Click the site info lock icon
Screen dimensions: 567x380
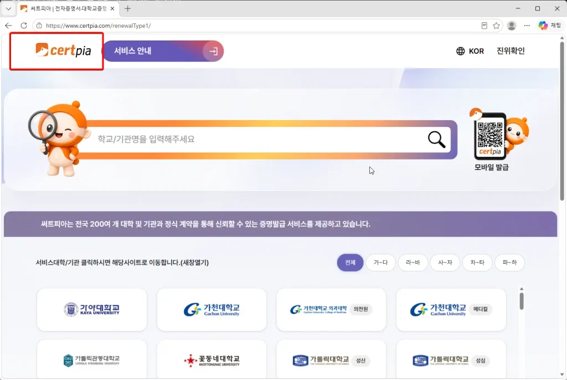[x=39, y=25]
